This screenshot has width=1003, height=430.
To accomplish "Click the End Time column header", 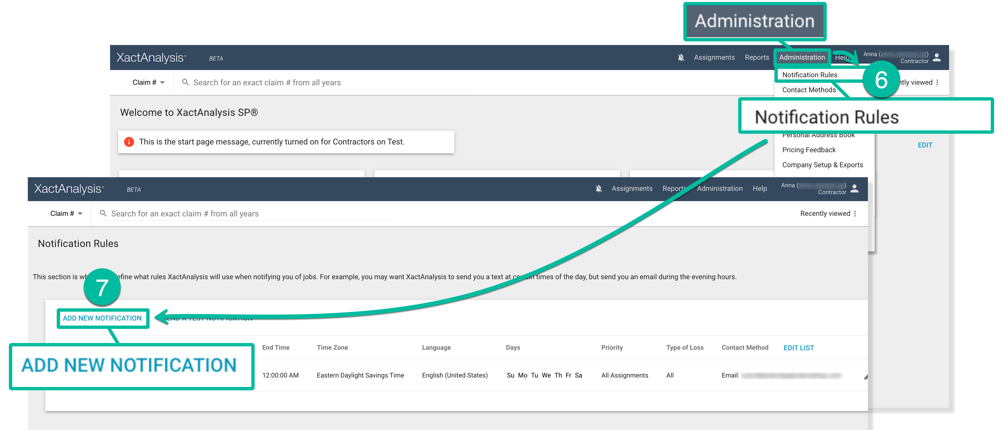I will [276, 347].
